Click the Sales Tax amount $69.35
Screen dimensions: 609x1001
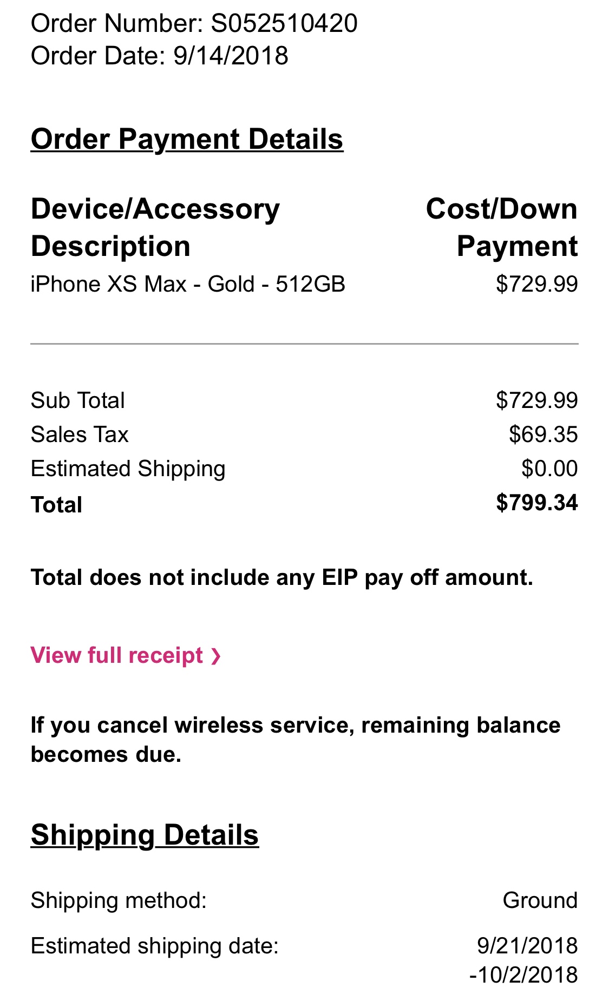(x=543, y=434)
